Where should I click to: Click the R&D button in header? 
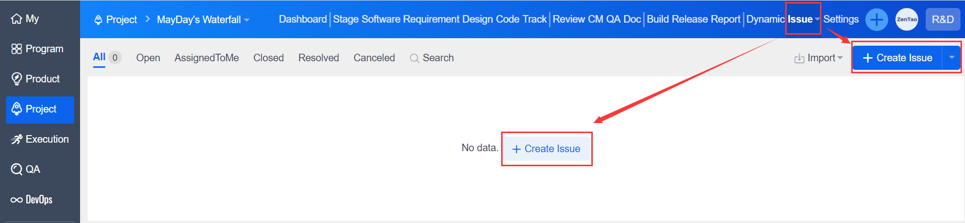pos(942,20)
